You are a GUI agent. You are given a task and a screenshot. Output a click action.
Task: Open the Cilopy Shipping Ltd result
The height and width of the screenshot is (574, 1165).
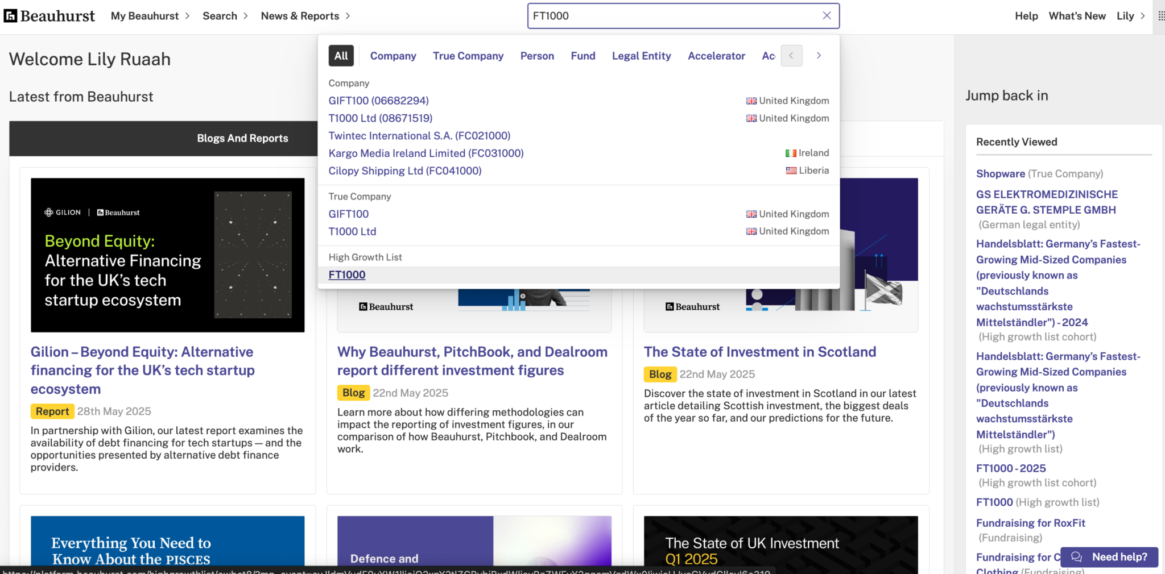point(405,171)
